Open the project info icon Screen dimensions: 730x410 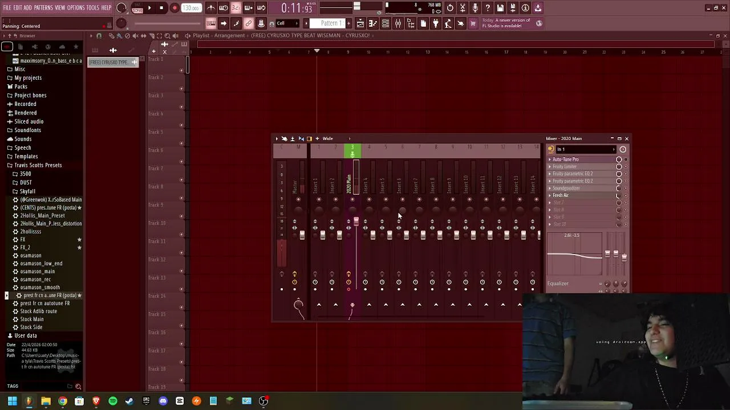click(x=525, y=8)
